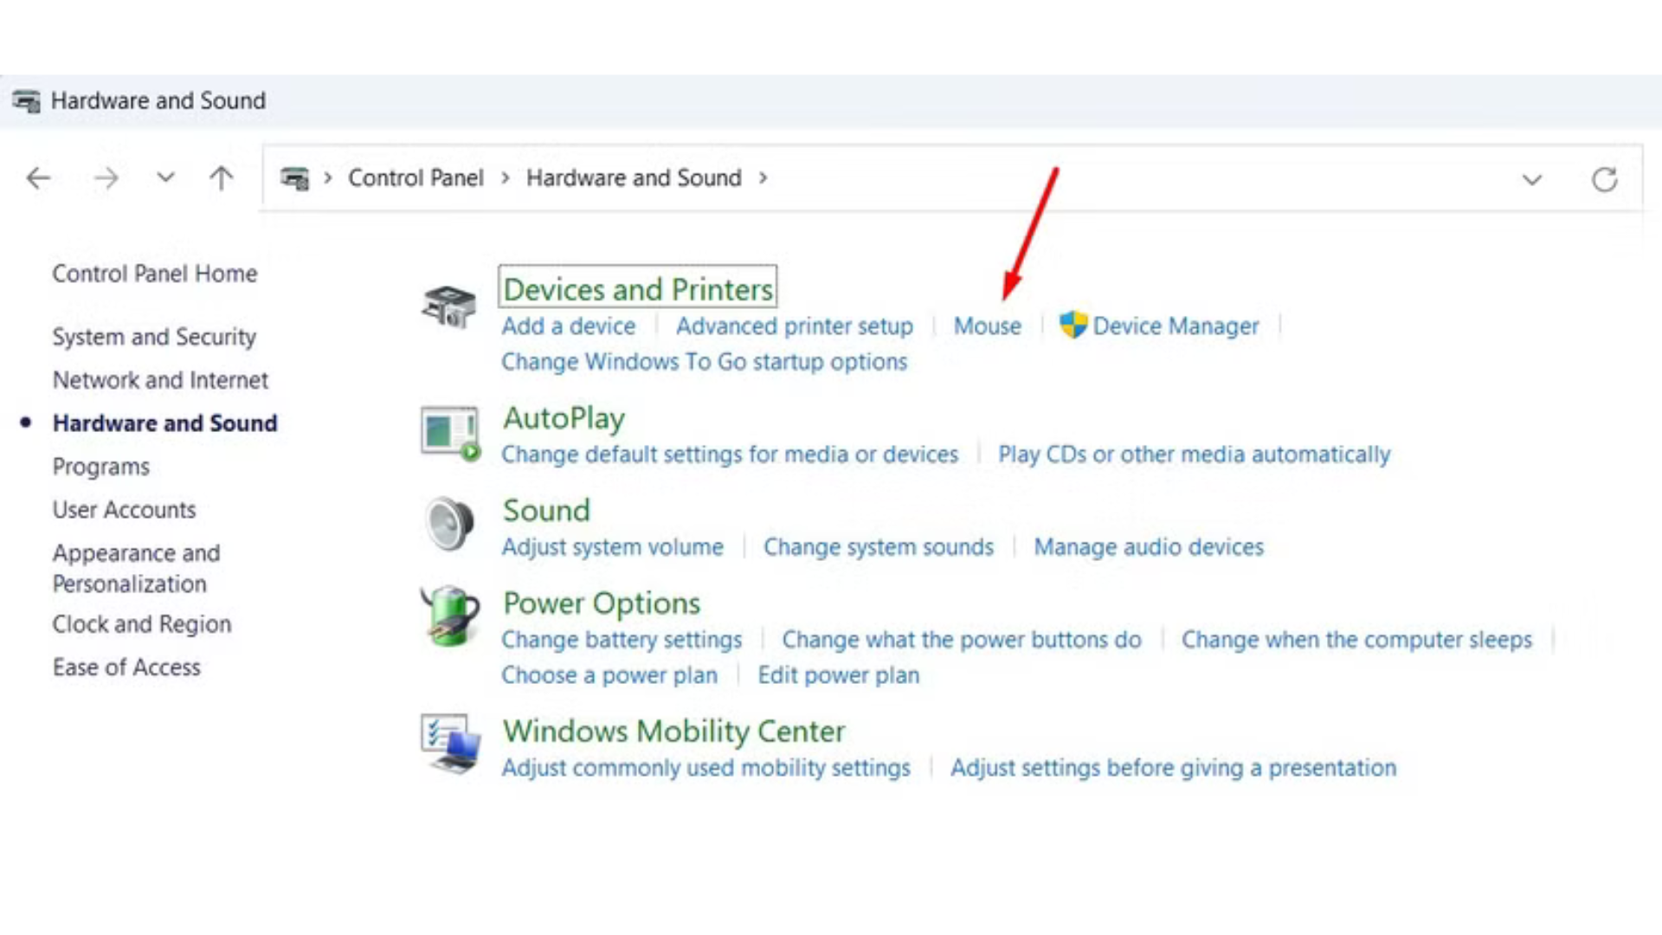Expand chevron after Hardware and Sound breadcrumb
This screenshot has height=935, width=1662.
click(x=763, y=178)
